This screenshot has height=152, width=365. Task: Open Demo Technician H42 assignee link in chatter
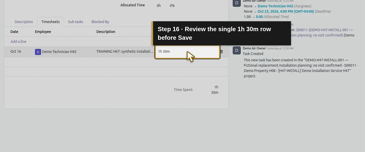[275, 6]
